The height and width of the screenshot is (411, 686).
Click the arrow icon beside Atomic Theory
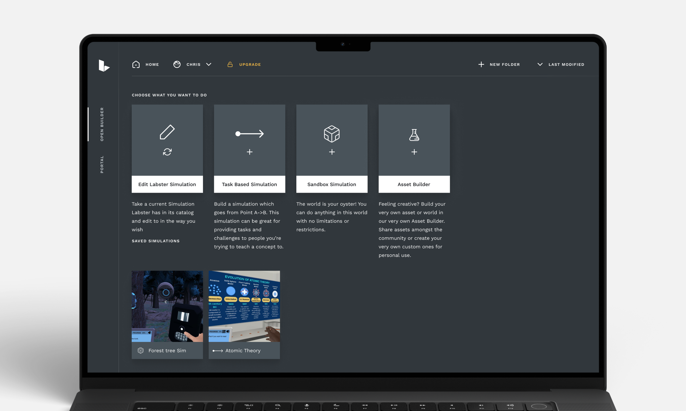pos(218,351)
